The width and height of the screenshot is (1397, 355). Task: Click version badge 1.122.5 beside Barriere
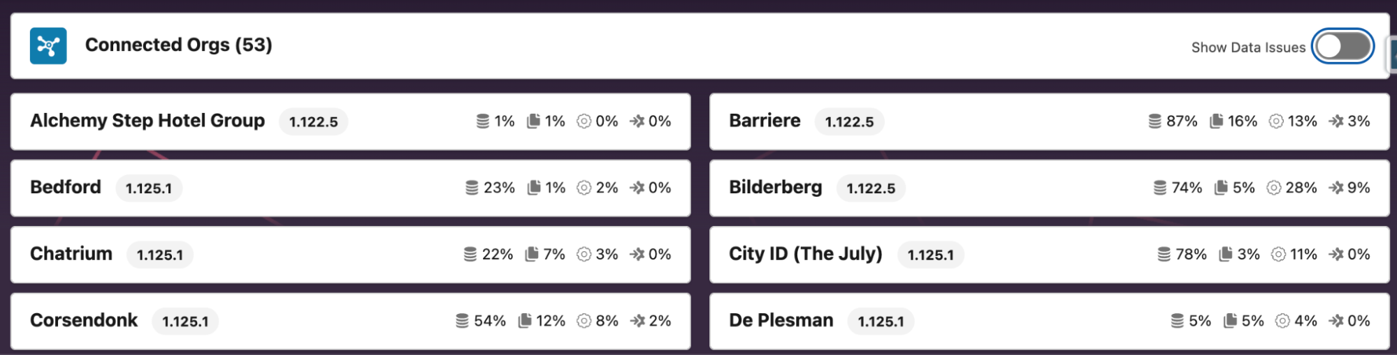click(849, 122)
